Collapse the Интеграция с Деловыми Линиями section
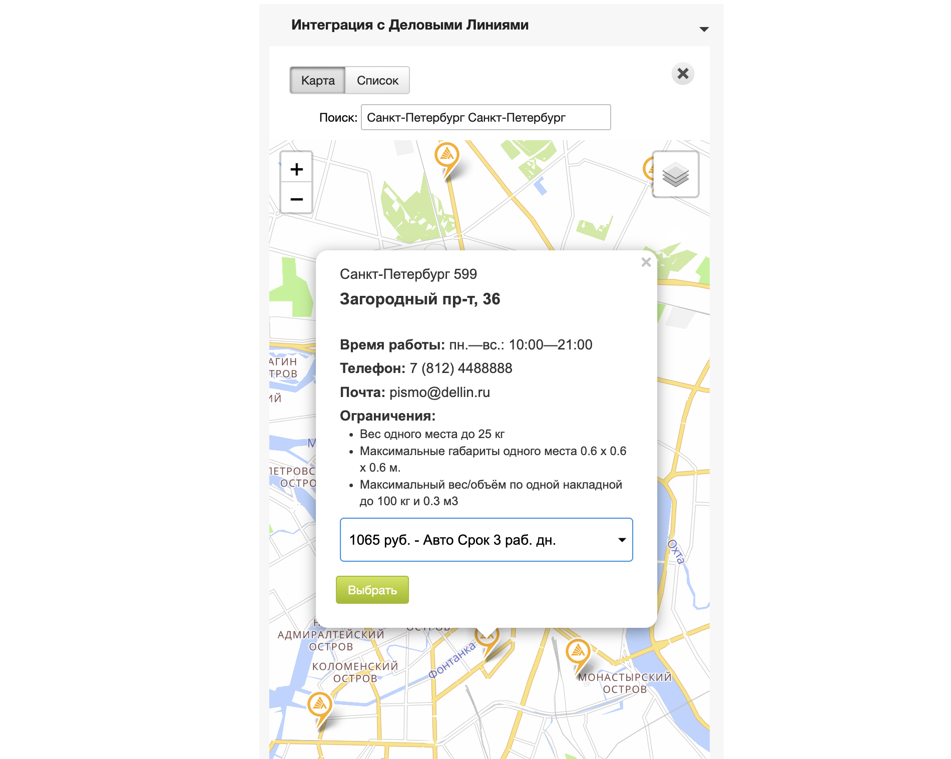The height and width of the screenshot is (759, 951). coord(704,29)
